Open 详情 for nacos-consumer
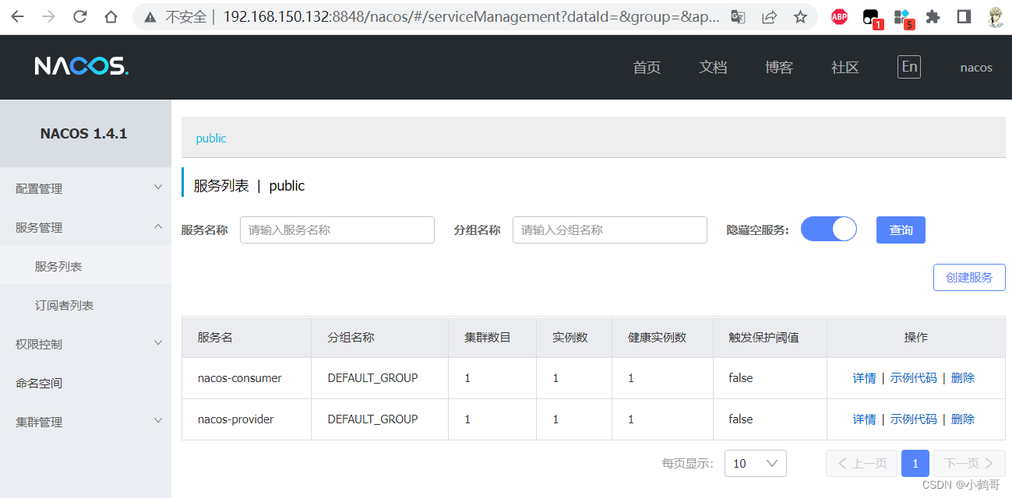 864,378
